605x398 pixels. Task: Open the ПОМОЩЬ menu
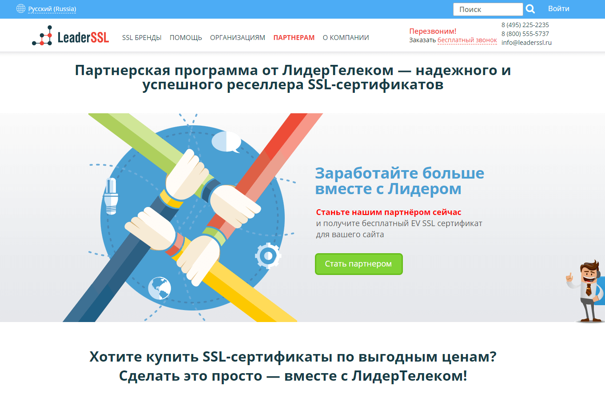tap(186, 38)
